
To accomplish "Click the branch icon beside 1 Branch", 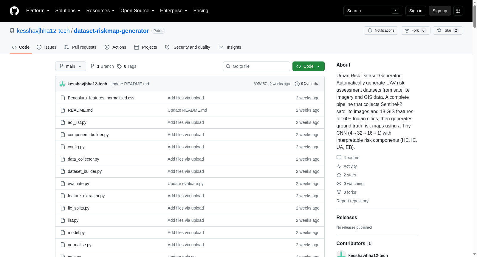I will (x=92, y=66).
